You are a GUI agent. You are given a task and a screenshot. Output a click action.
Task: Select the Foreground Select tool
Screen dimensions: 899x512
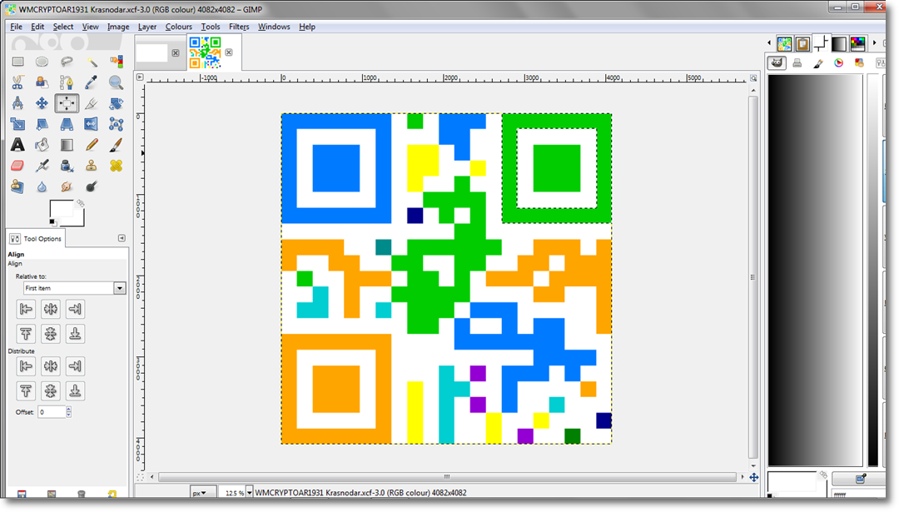(42, 82)
